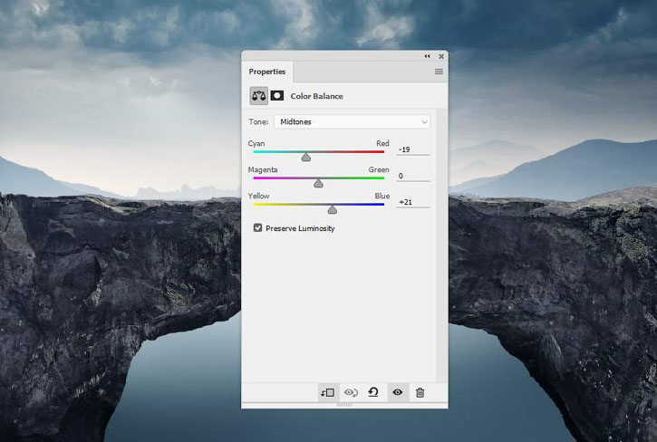Screen dimensions: 657x442
Task: Click the Blue label
Action: [x=382, y=196]
